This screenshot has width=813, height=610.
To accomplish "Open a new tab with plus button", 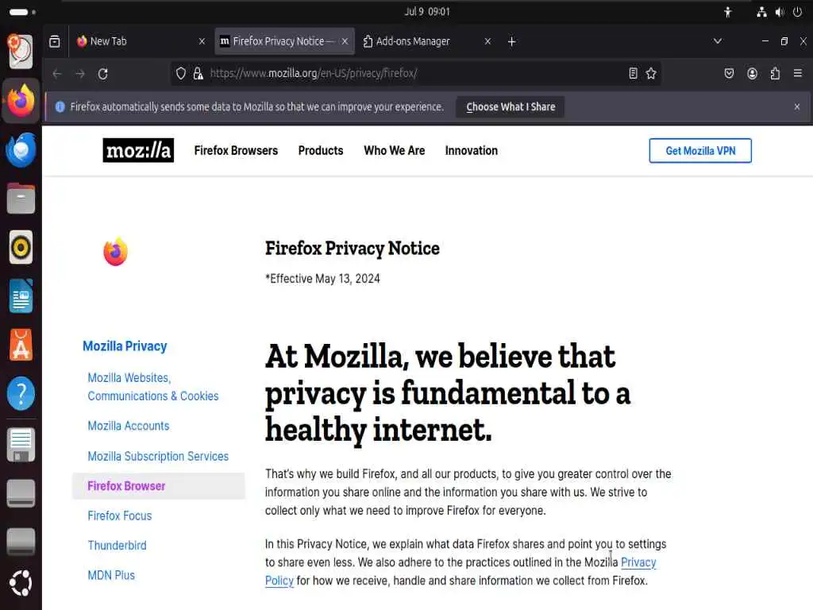I will pos(512,41).
